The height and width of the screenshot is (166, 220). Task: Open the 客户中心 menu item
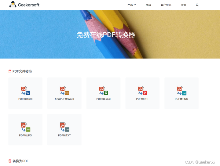[166, 5]
